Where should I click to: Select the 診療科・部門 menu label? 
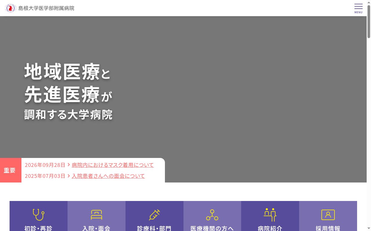tap(154, 228)
